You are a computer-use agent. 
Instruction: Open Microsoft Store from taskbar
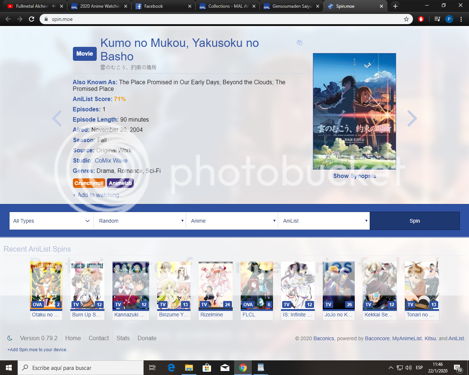[x=207, y=368]
